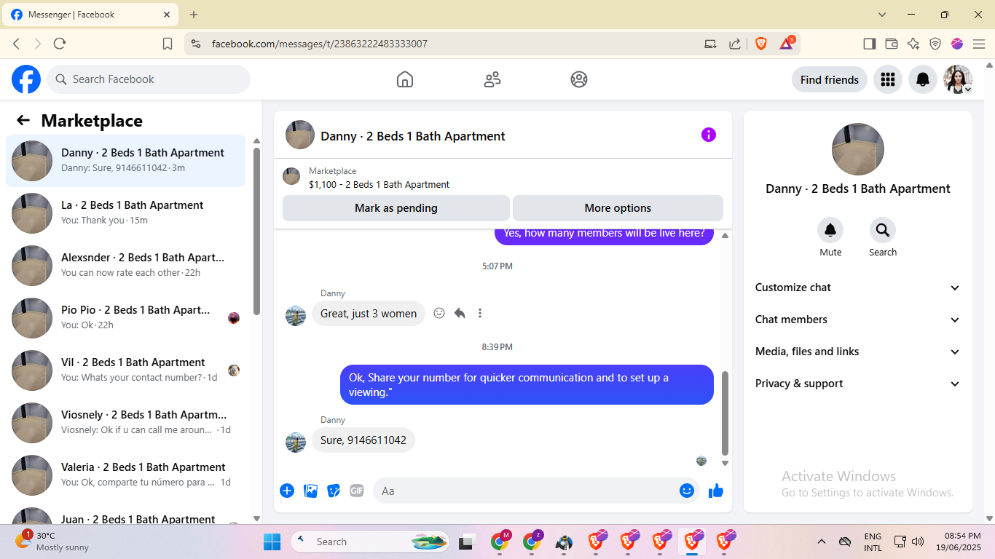Expand Chat members section
995x559 pixels.
click(x=858, y=320)
